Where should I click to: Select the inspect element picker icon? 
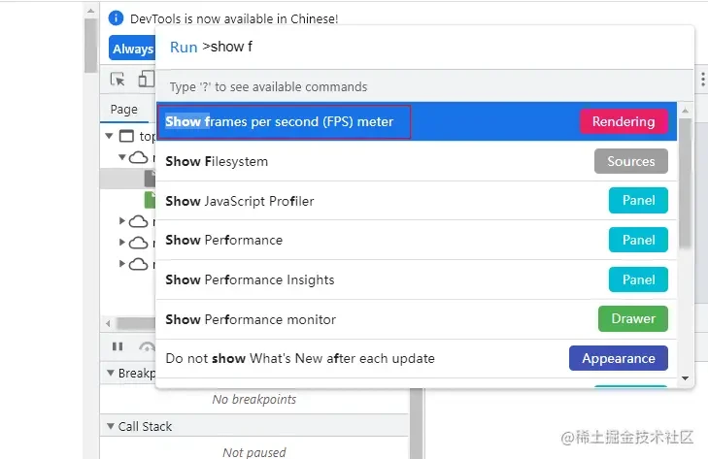118,80
